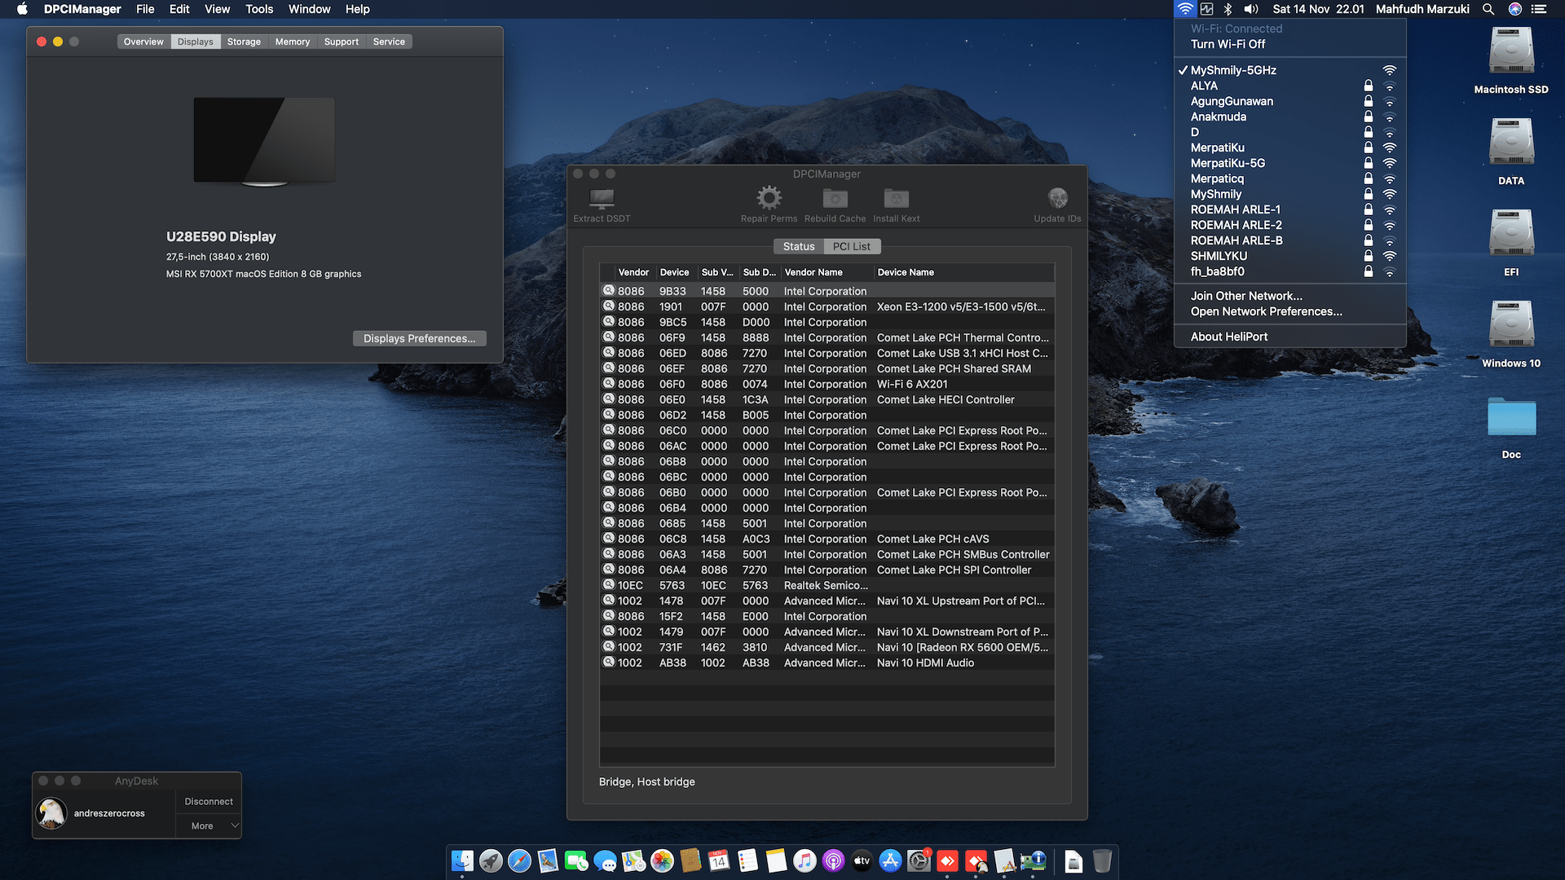
Task: Click the magnifier icon on Navi 10 HDMI Audio row
Action: point(608,662)
